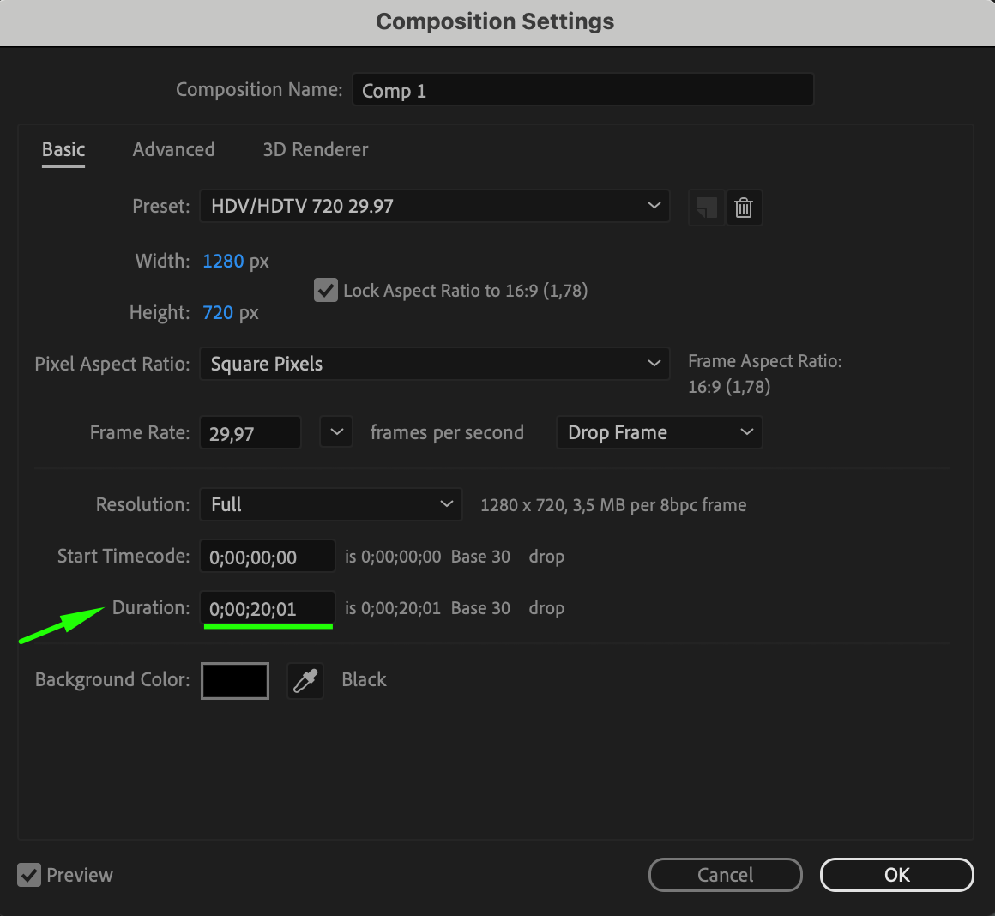This screenshot has width=995, height=916.
Task: Expand the Pixel Aspect Ratio dropdown
Action: 434,364
